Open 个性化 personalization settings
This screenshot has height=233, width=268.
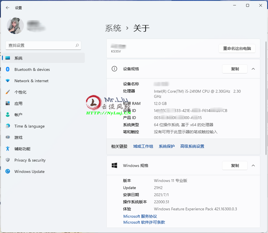pyautogui.click(x=43, y=92)
